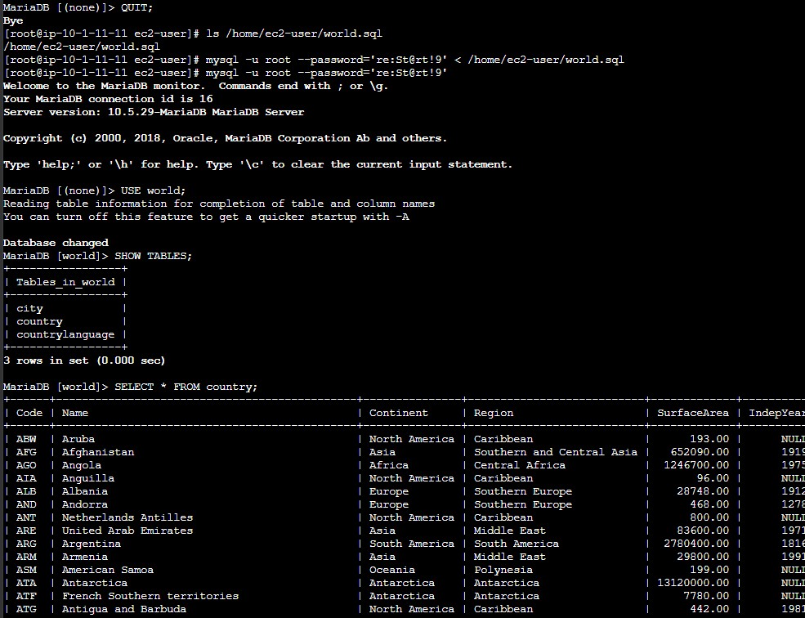Screen dimensions: 805x618
Task: Click the Name column header
Action: tap(74, 412)
